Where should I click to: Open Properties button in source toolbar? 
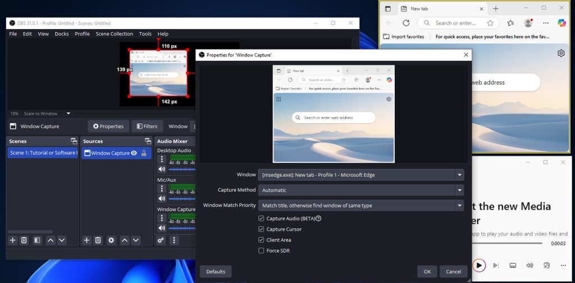click(108, 126)
